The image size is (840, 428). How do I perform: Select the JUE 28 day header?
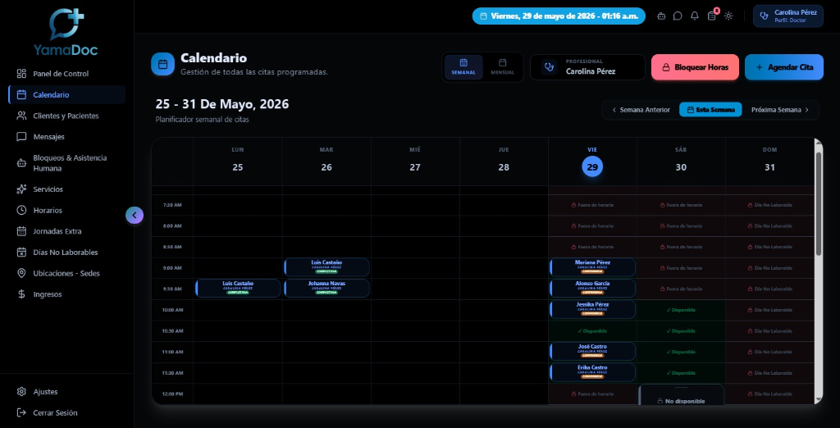click(504, 162)
